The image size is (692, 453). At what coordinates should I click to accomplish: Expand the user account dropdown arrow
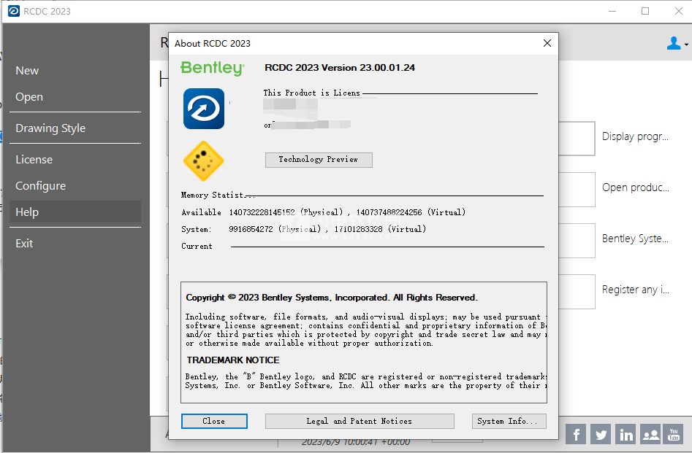point(686,44)
